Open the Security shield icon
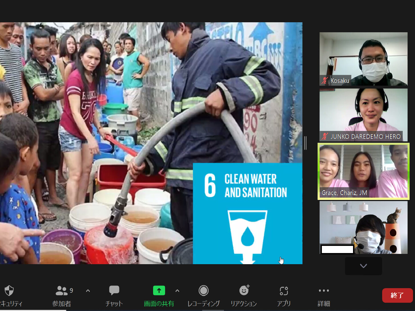415x311 pixels. click(9, 291)
